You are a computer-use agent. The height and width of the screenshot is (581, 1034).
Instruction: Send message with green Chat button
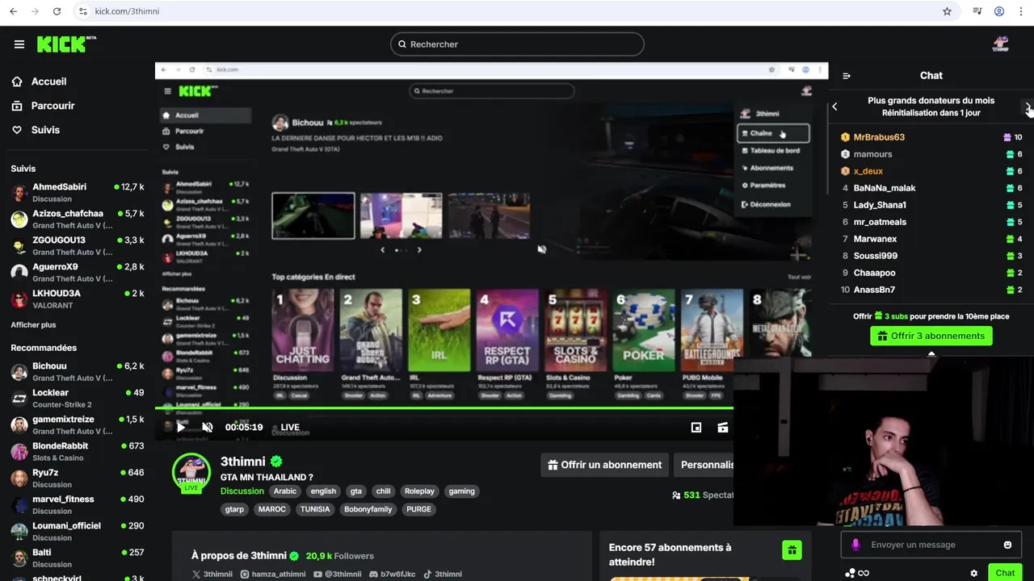[1005, 573]
